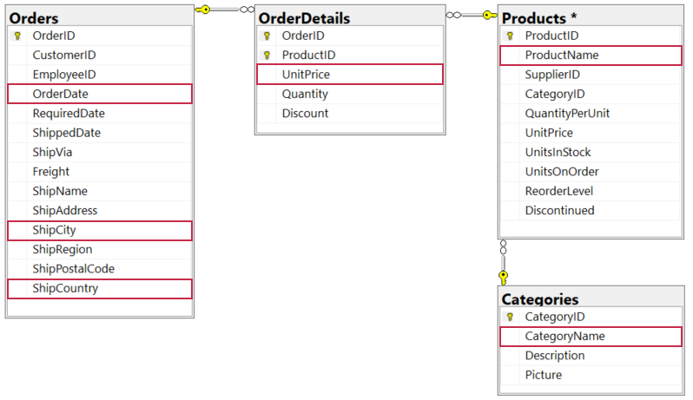Click key icon beside Categories CategoryID
Image resolution: width=693 pixels, height=400 pixels.
point(510,317)
